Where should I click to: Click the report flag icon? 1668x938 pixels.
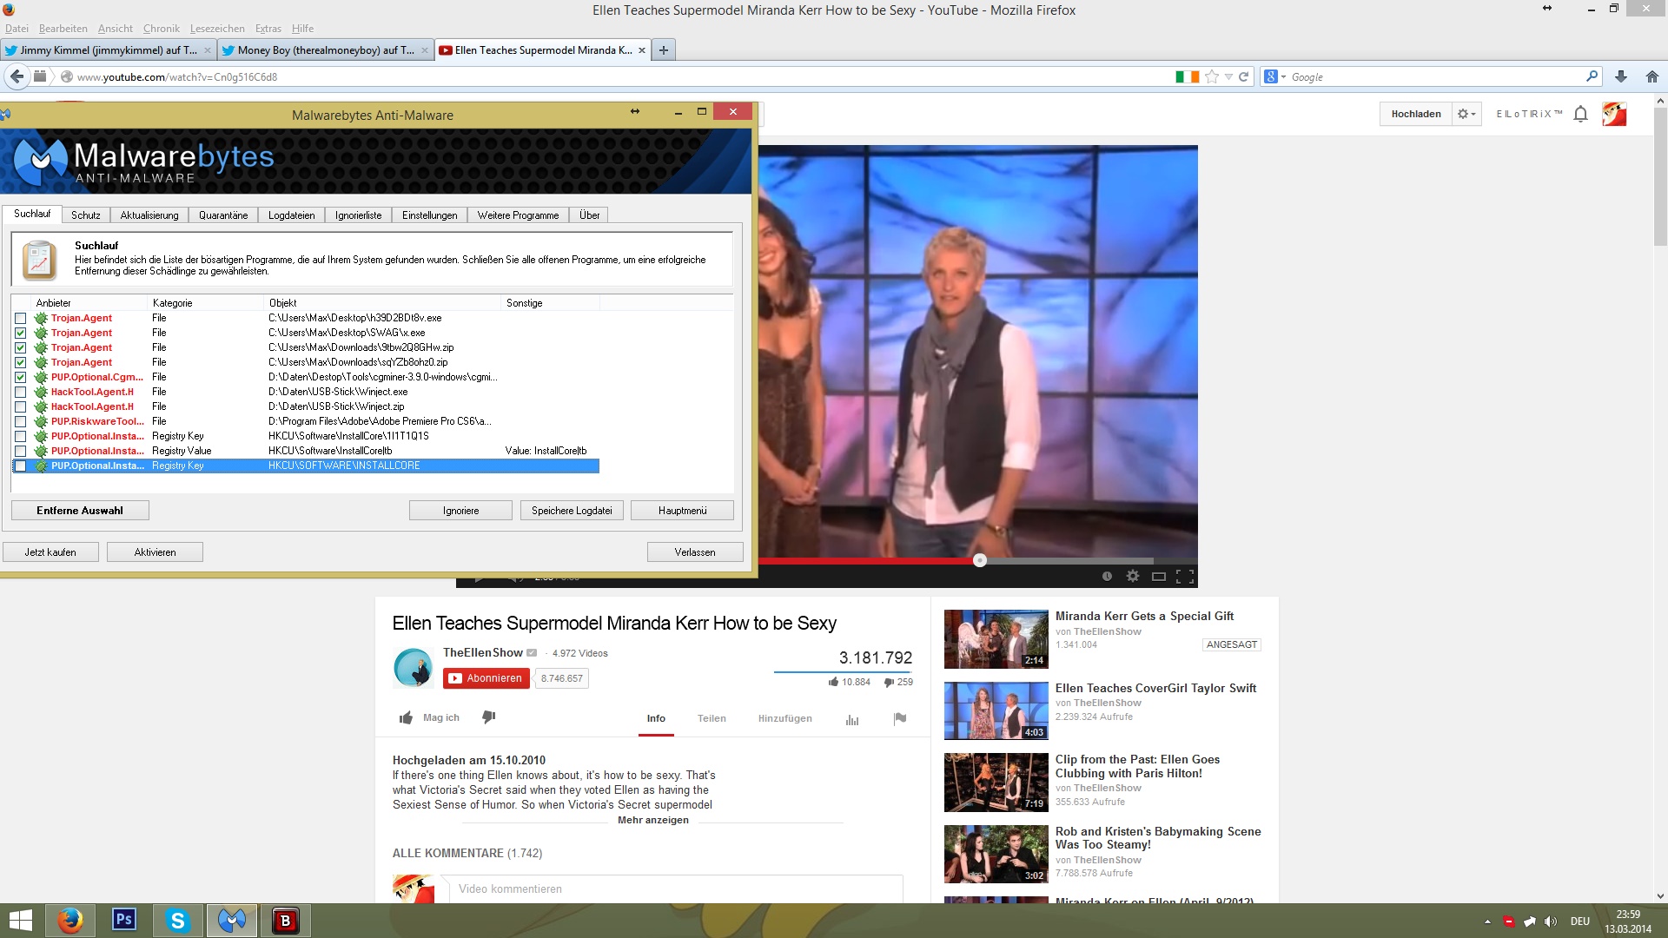coord(899,718)
